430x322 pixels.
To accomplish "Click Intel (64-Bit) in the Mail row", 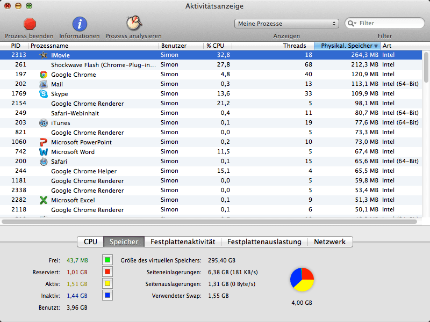I will coord(400,84).
